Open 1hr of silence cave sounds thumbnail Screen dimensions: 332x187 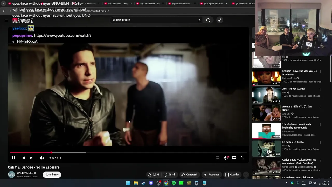pyautogui.click(x=266, y=131)
